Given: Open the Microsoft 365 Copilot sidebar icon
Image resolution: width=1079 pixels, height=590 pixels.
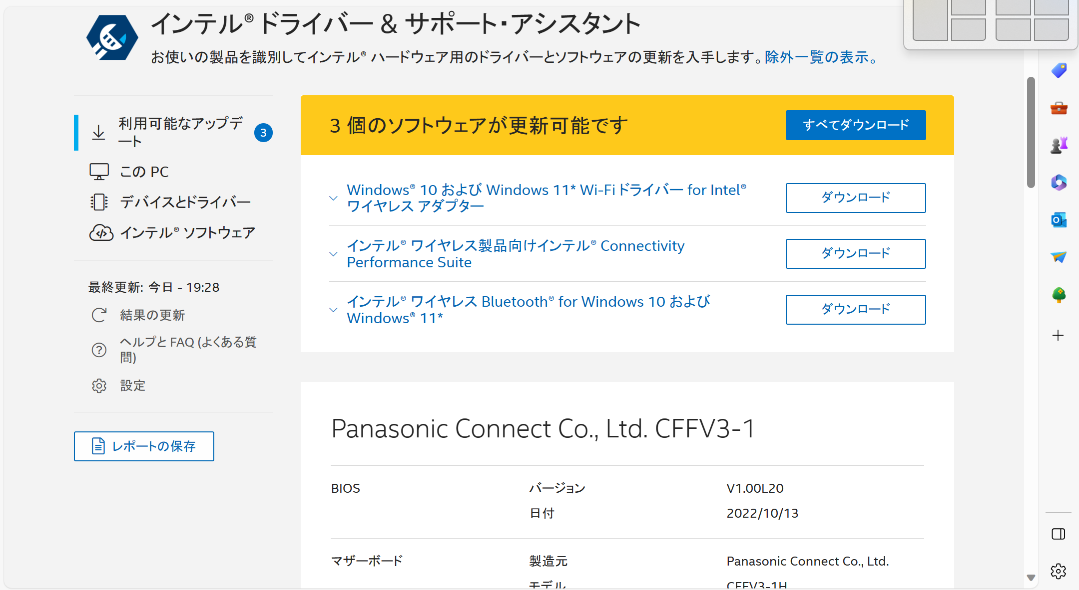Looking at the screenshot, I should [1059, 183].
